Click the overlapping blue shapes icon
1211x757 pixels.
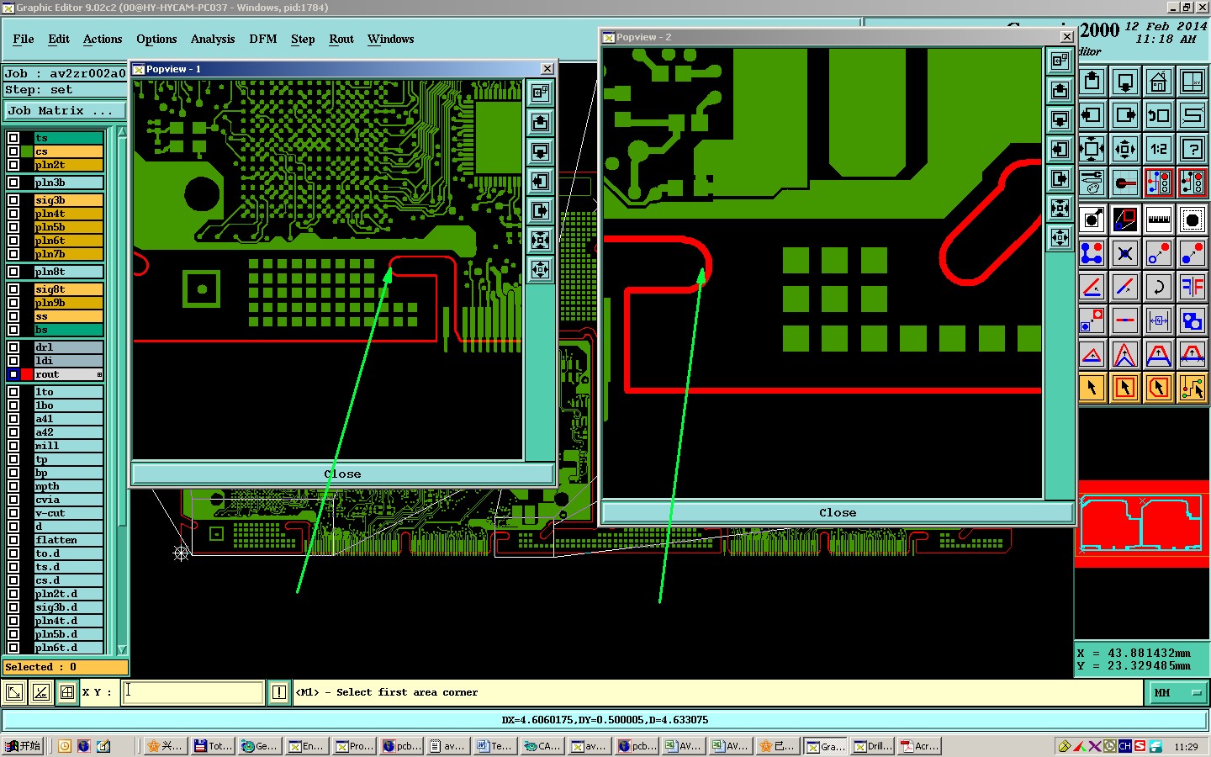point(1192,320)
